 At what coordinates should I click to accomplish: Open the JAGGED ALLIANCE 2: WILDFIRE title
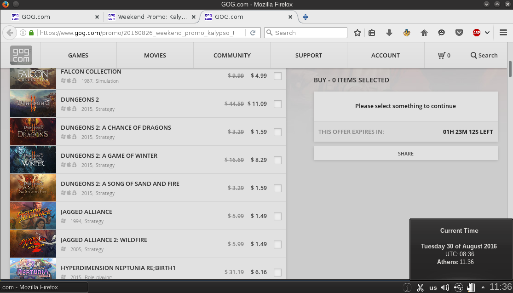pyautogui.click(x=104, y=240)
